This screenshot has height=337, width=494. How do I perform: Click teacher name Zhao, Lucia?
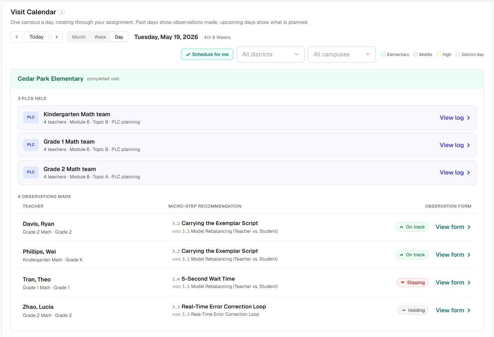tap(38, 307)
